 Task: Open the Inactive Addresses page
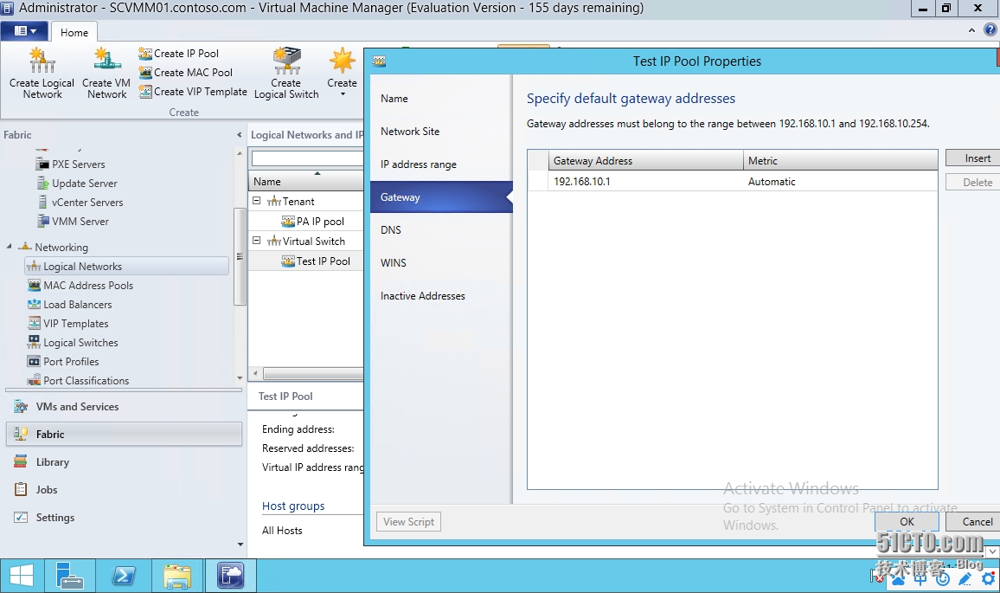tap(440, 296)
